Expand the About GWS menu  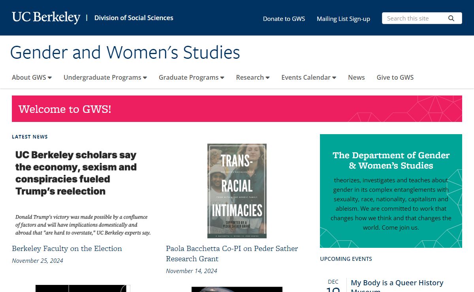[x=32, y=77]
